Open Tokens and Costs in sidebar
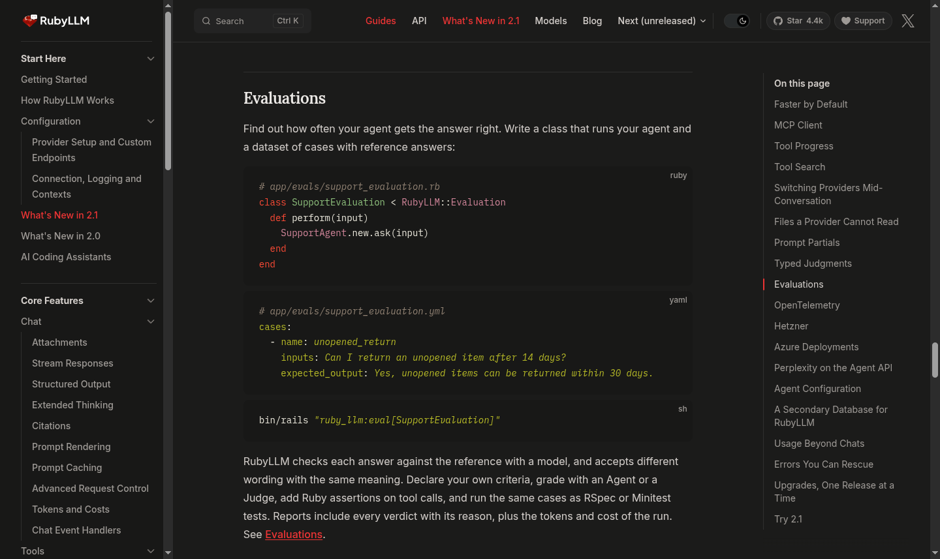940x559 pixels. pos(70,509)
